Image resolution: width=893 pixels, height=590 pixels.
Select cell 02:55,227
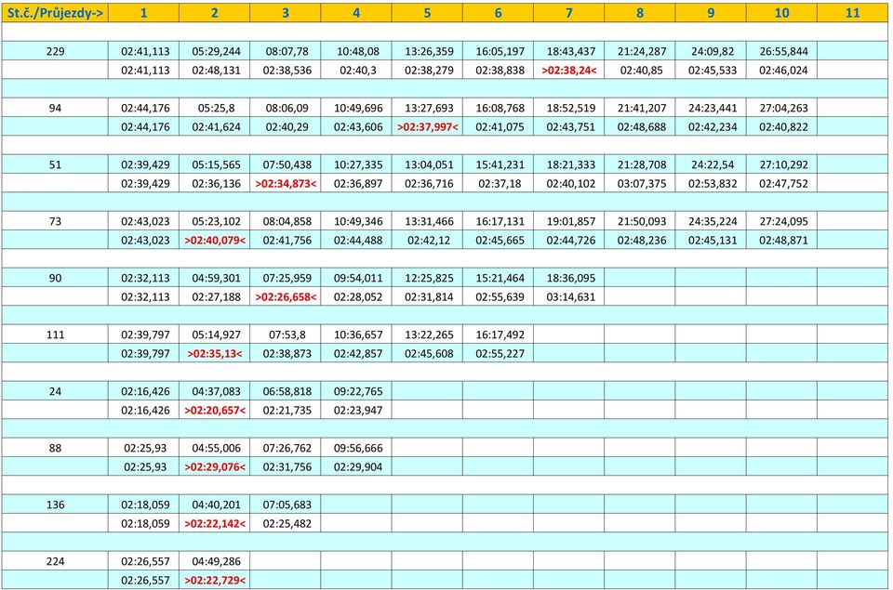[x=500, y=353]
